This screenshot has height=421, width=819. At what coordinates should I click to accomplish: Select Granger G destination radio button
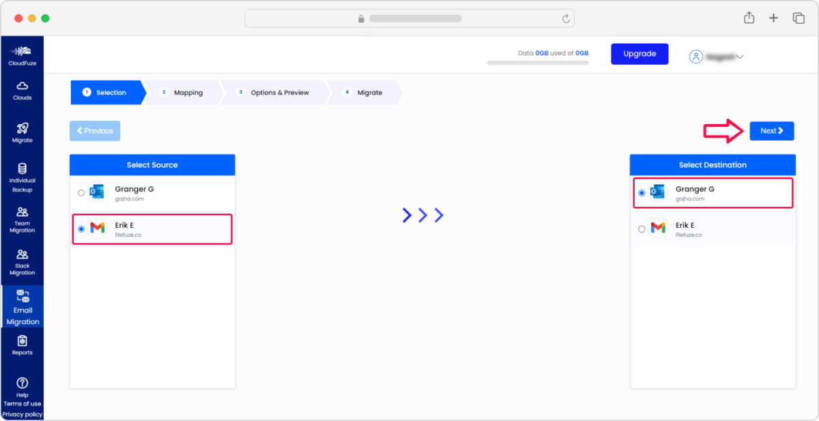642,193
